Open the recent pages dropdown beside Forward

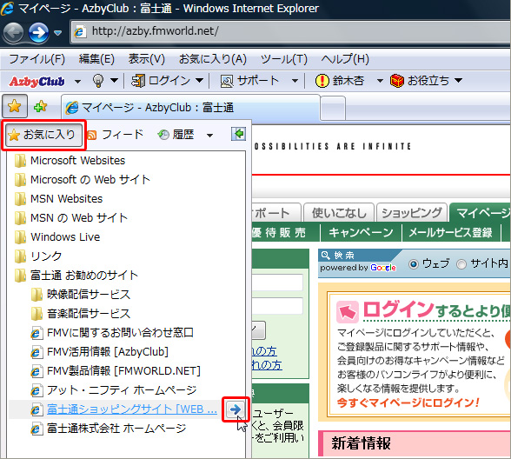tap(57, 33)
